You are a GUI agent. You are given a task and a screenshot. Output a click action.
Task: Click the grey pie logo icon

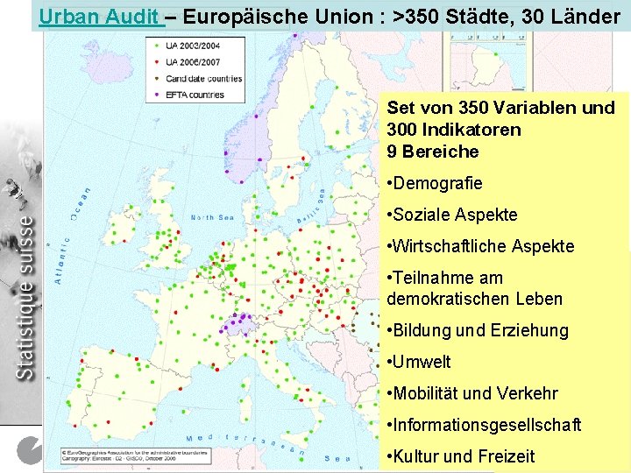(29, 450)
